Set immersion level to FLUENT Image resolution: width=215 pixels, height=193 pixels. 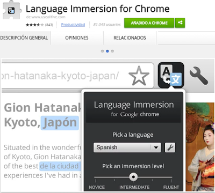click(x=171, y=187)
